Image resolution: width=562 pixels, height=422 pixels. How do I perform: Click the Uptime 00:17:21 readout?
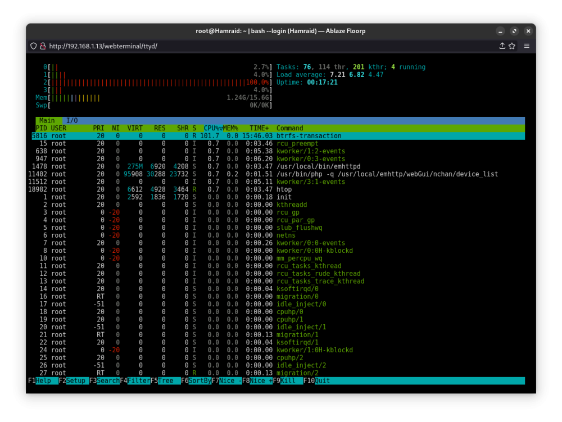(x=307, y=83)
